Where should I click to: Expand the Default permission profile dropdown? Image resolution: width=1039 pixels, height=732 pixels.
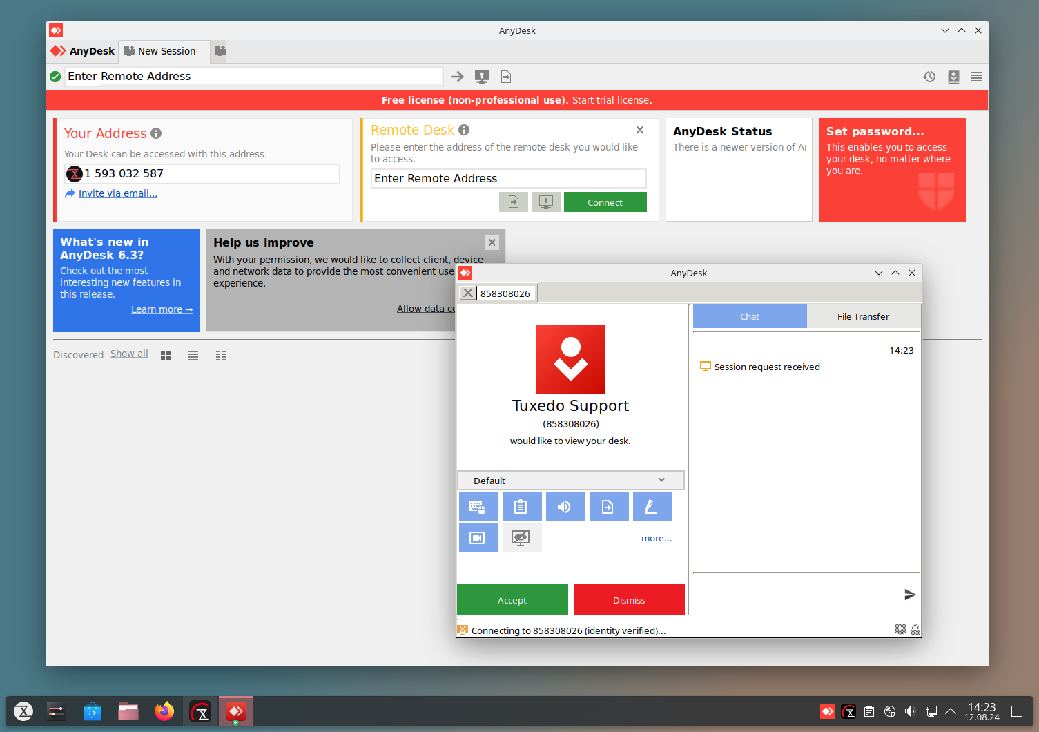click(570, 480)
